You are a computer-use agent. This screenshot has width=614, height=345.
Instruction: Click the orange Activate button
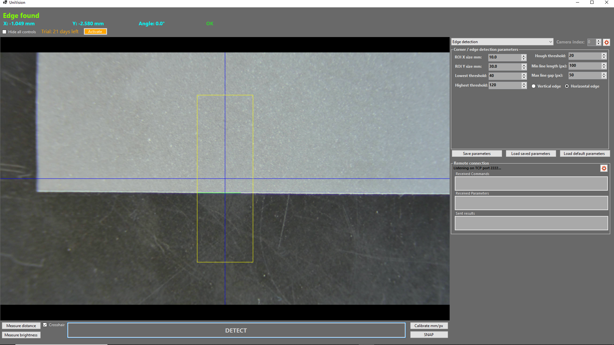(95, 32)
